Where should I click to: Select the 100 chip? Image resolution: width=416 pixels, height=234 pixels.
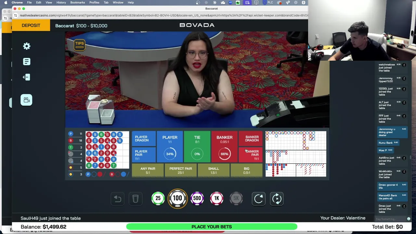[x=177, y=198]
